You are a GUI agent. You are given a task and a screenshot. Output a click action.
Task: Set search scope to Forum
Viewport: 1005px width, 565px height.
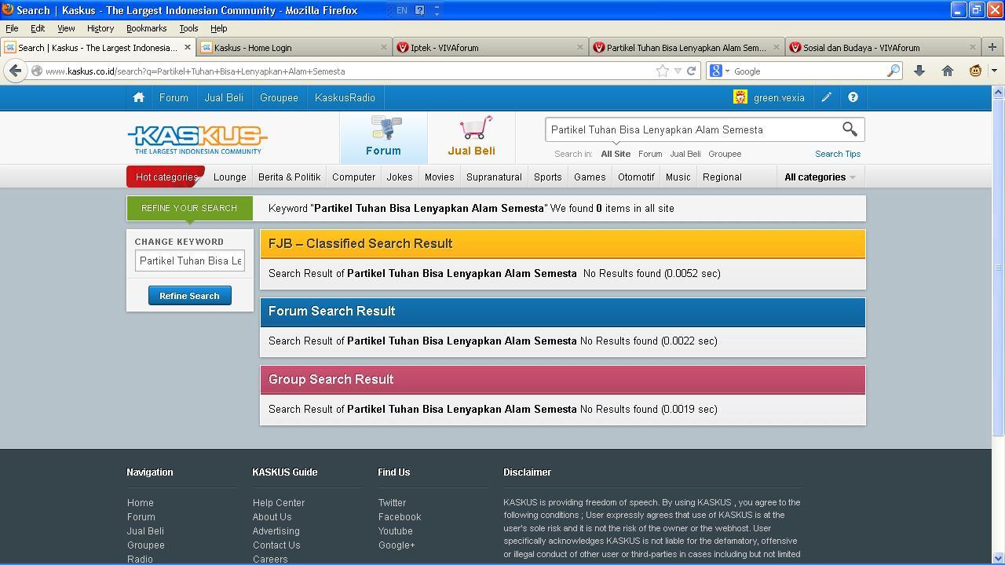[x=650, y=154]
